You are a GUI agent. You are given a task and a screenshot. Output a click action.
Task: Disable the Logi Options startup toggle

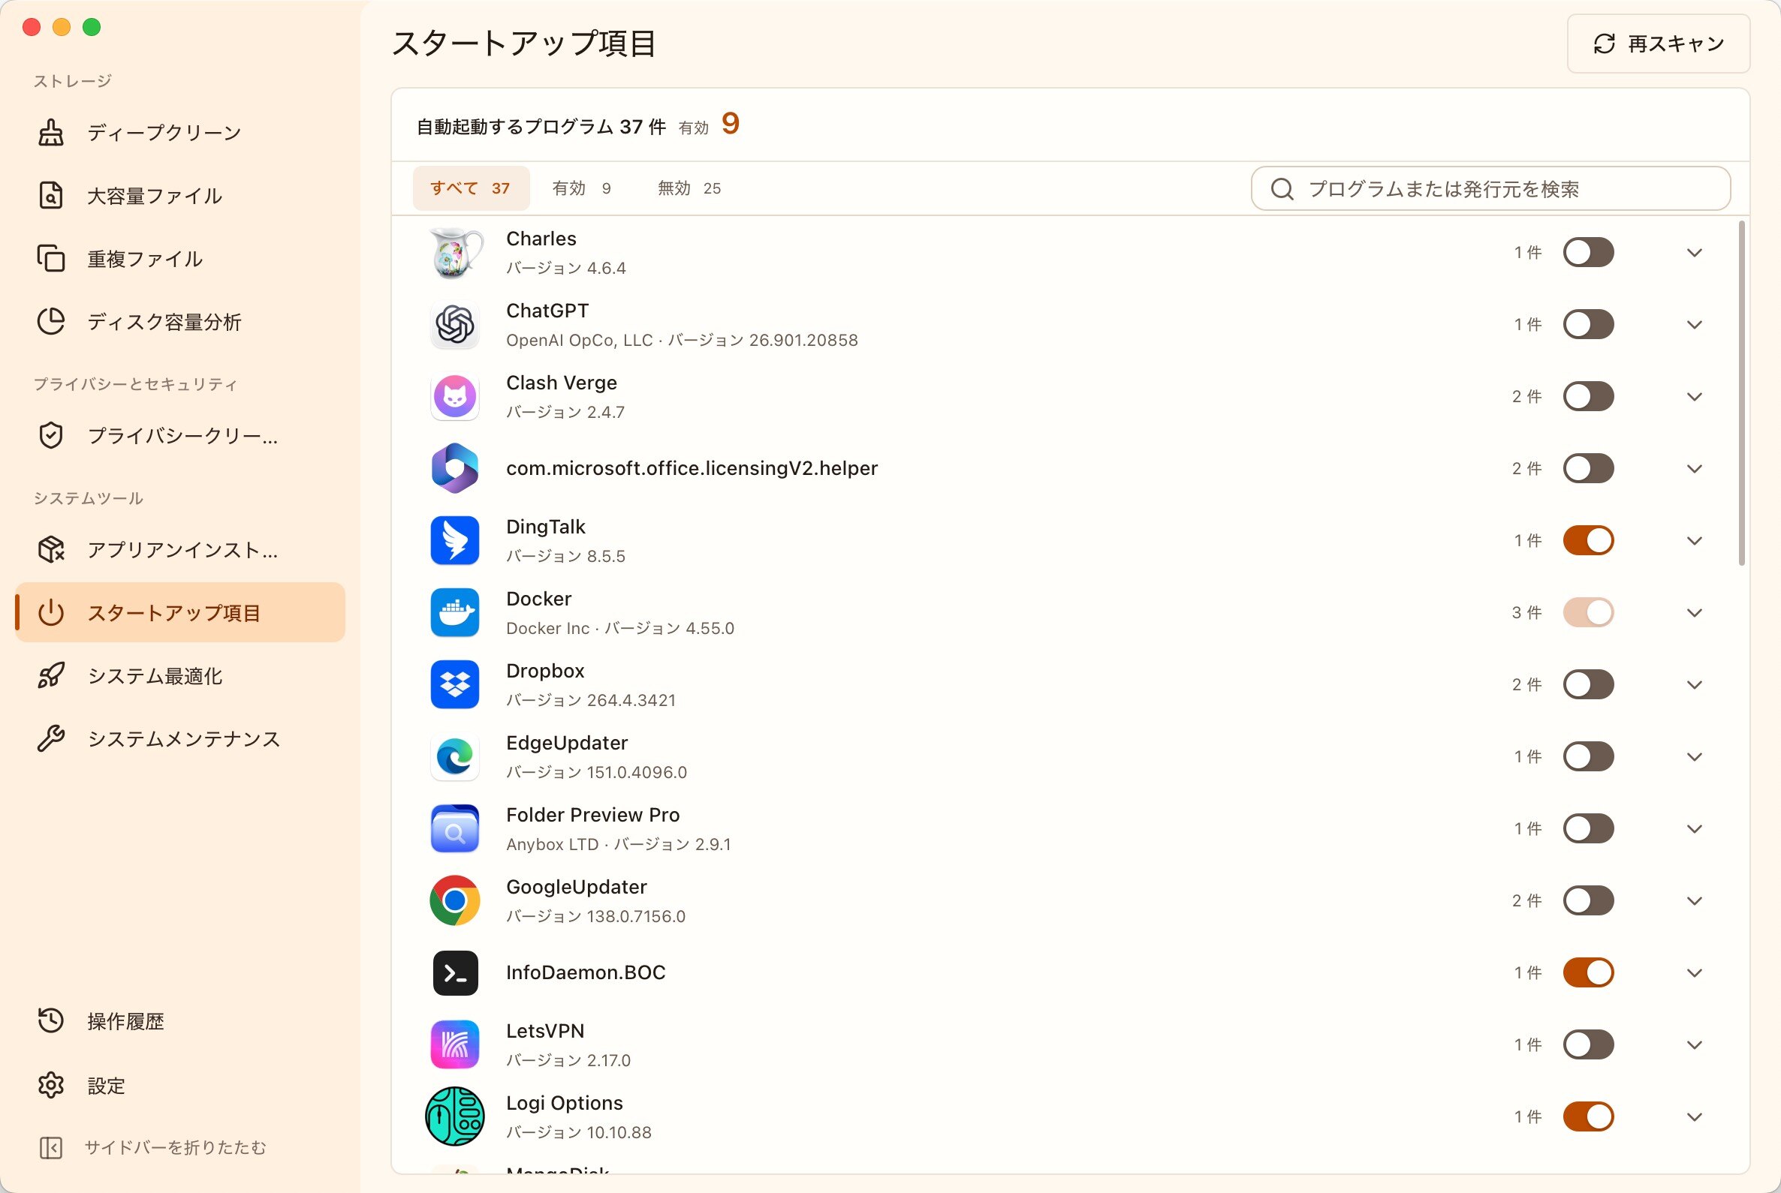coord(1588,1117)
